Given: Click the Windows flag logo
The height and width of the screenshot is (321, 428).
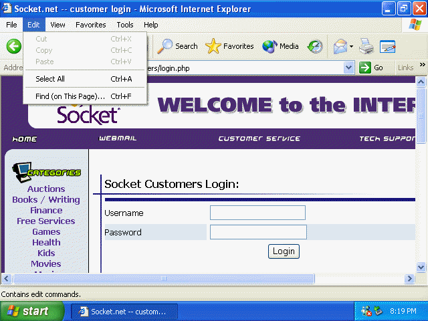Looking at the screenshot, I should (x=415, y=25).
